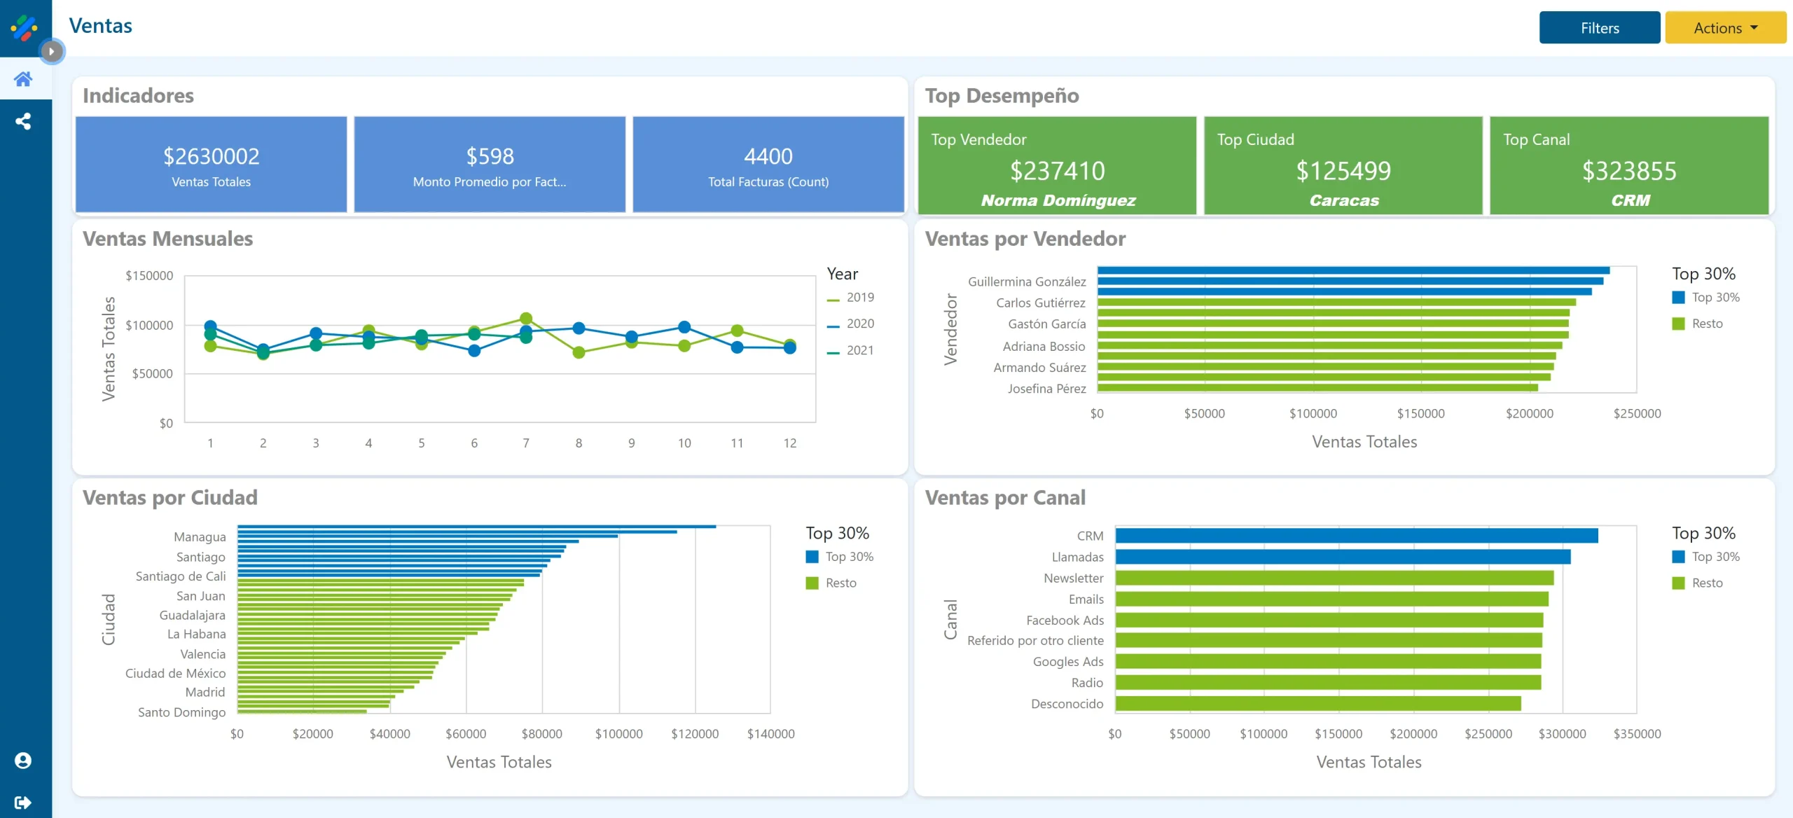The width and height of the screenshot is (1793, 818).
Task: Select the Ventas Totales indicator card
Action: coord(211,165)
